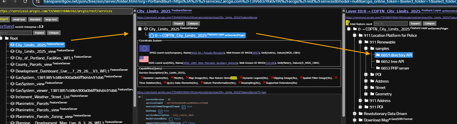This screenshot has height=124, width=457.
Task: Click the 911 Renewable folder icon
Action: click(366, 42)
